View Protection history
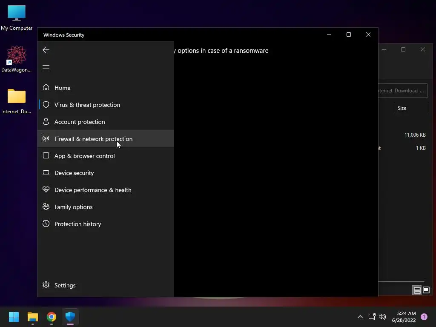This screenshot has width=436, height=327. click(106, 224)
